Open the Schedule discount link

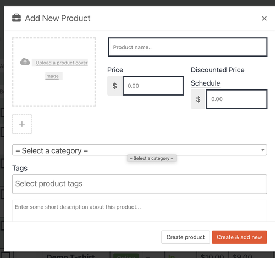pyautogui.click(x=206, y=83)
